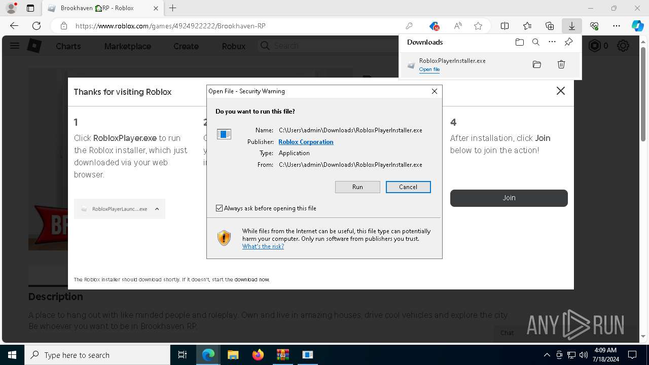Open the shopping extension icon with badge
649x365 pixels.
pos(434,26)
